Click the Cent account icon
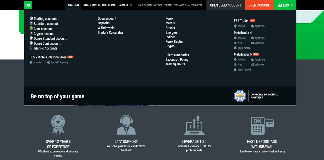The width and height of the screenshot is (324, 160). (31, 29)
